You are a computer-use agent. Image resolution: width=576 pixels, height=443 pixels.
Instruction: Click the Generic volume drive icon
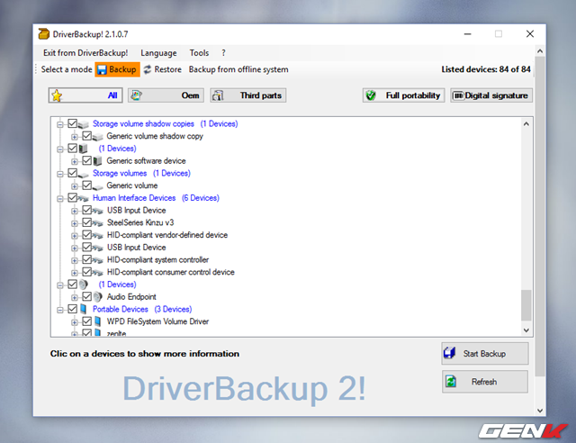click(x=98, y=186)
